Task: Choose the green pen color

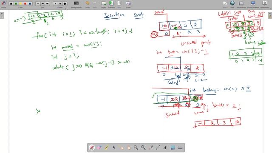Action: point(16,3)
